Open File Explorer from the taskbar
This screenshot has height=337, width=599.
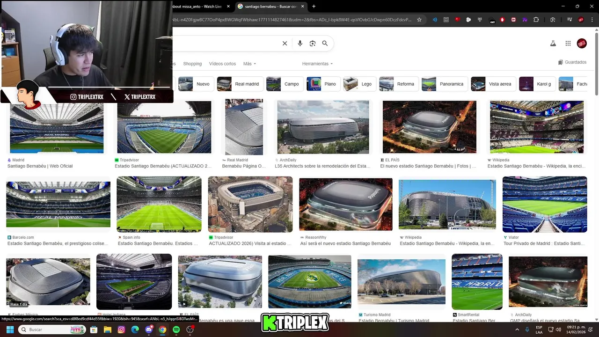[x=108, y=330]
